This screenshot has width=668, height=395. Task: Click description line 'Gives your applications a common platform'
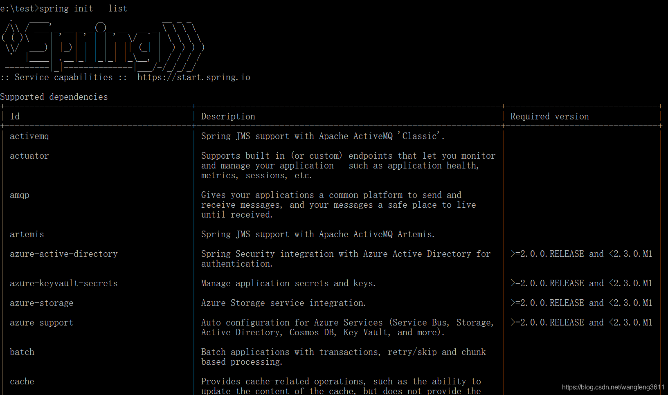[x=331, y=195]
